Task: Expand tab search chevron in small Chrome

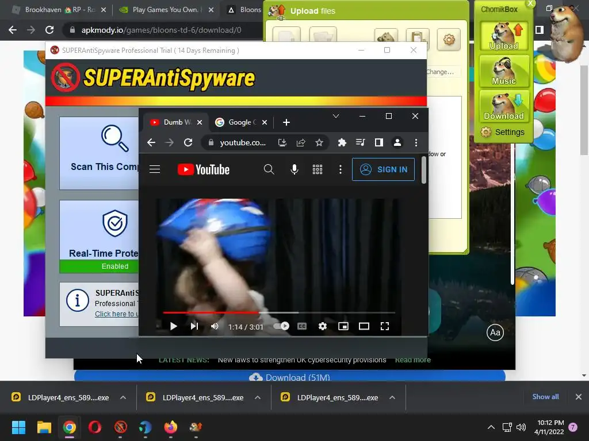Action: click(336, 116)
